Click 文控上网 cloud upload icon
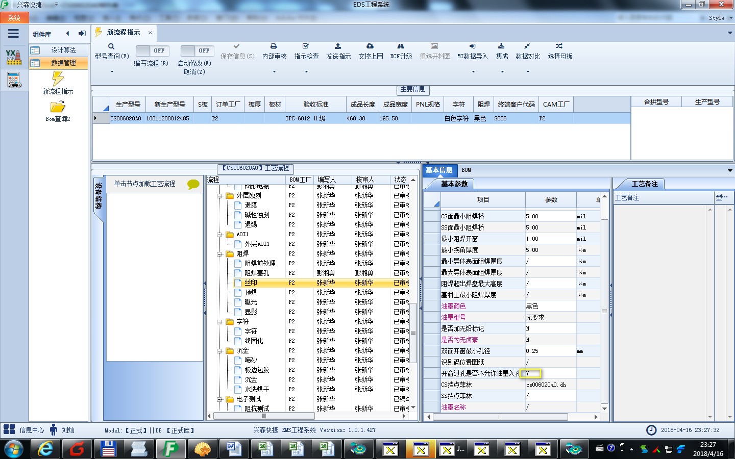 [370, 46]
